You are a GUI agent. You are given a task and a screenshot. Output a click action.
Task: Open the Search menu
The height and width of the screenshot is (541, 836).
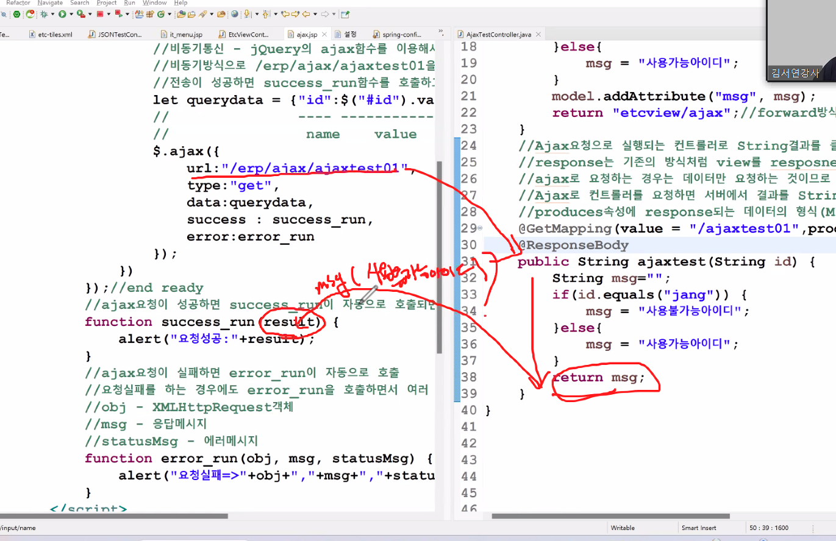[79, 2]
